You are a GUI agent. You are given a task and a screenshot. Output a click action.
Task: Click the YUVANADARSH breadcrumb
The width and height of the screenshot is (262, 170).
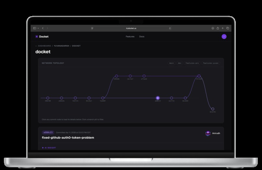pos(61,46)
